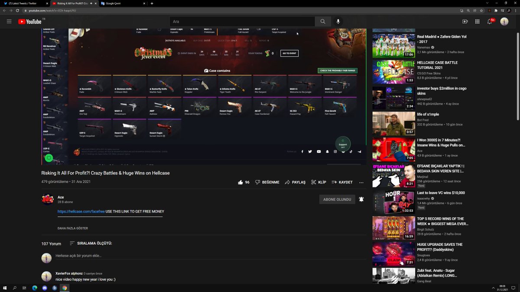The width and height of the screenshot is (520, 292).
Task: Open Windows Start menu
Action: [5, 288]
